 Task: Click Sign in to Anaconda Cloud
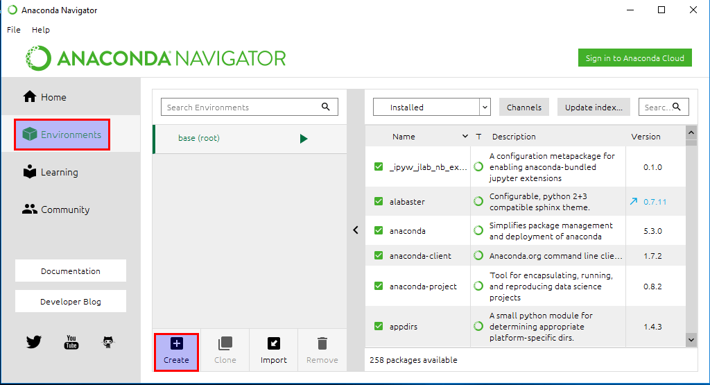tap(635, 58)
